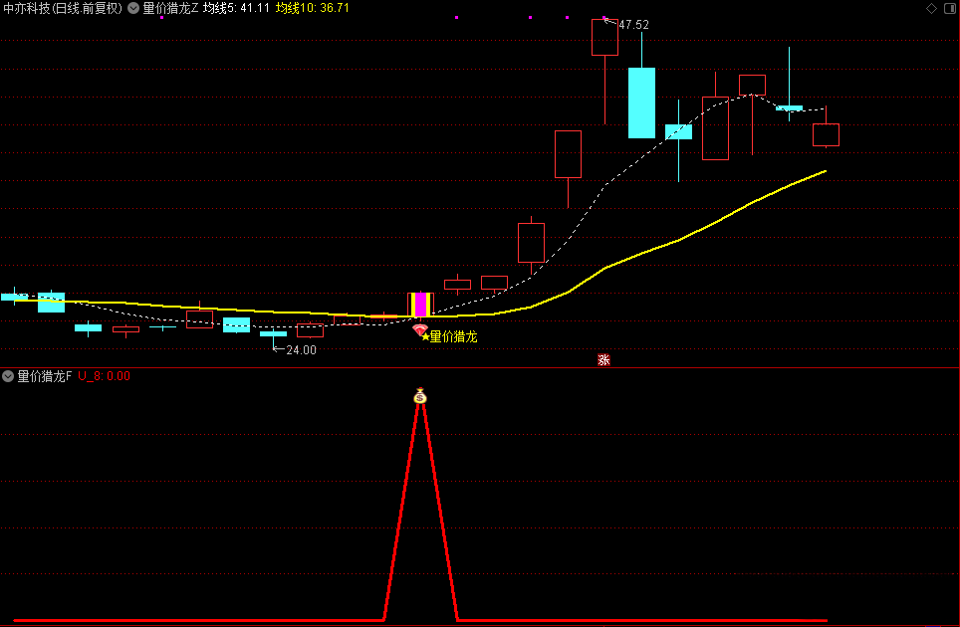Select the 47.52 high price label

pyautogui.click(x=633, y=25)
